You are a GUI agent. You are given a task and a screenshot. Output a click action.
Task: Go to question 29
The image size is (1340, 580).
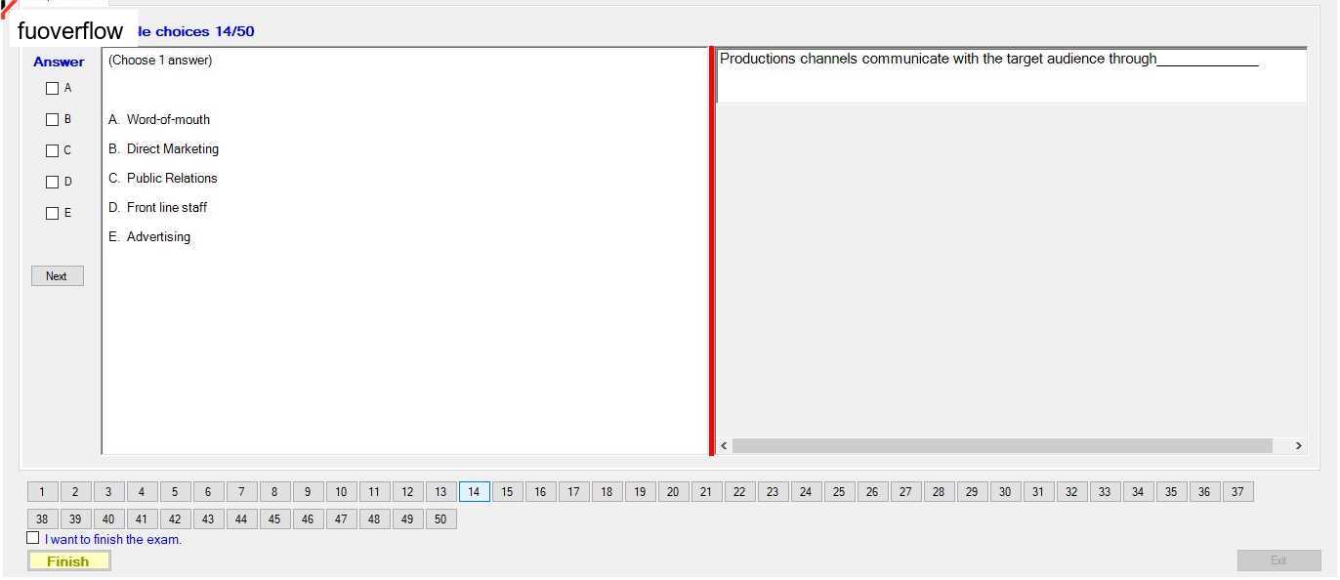pyautogui.click(x=972, y=492)
